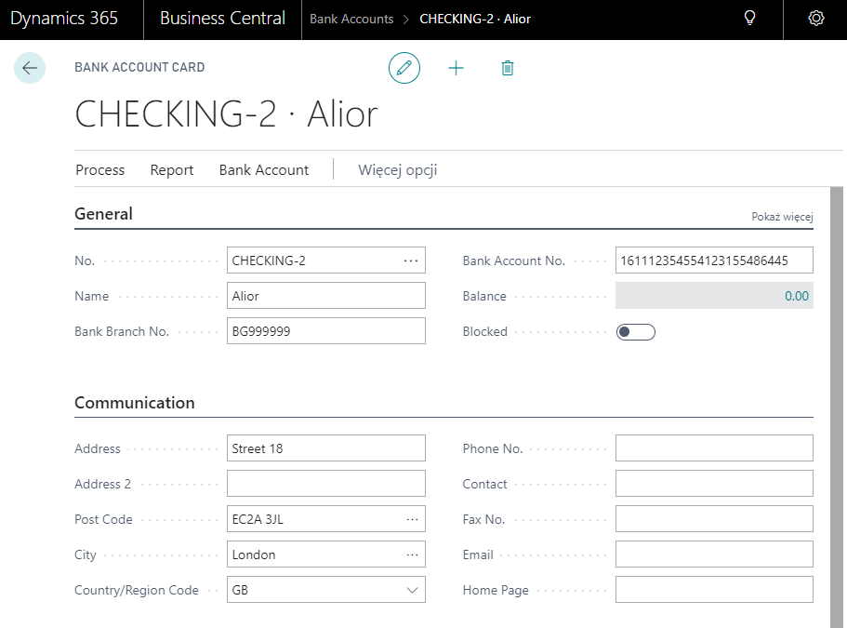Open the Bank Account menu
This screenshot has width=847, height=628.
point(264,170)
